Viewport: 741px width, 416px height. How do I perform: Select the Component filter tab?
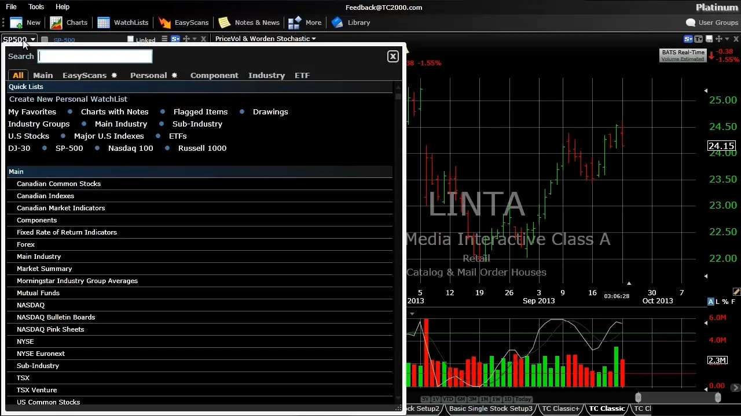[214, 75]
